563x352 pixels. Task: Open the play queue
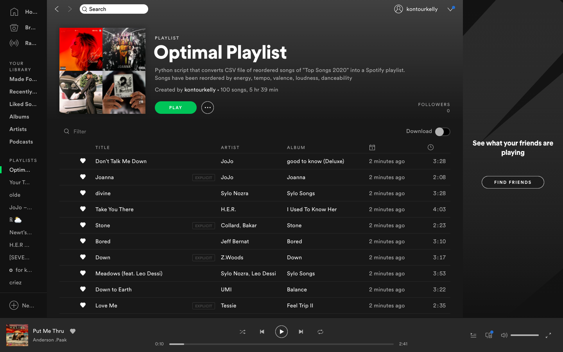click(473, 335)
